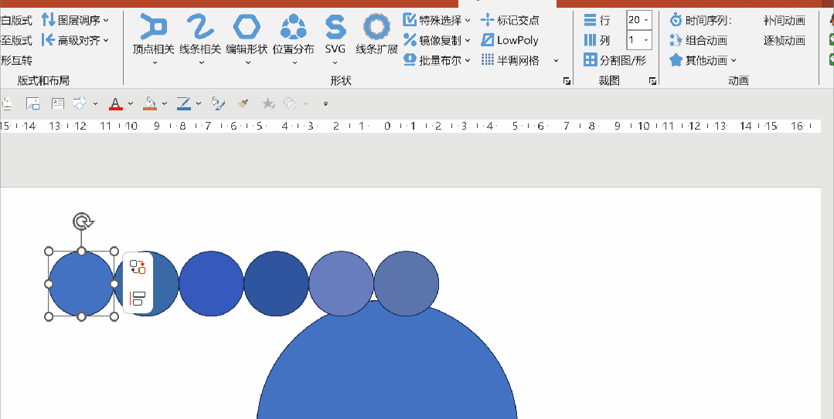834x419 pixels.
Task: Open the shape fill color dropdown arrow
Action: tap(165, 103)
